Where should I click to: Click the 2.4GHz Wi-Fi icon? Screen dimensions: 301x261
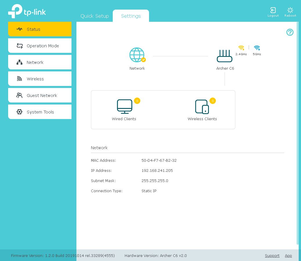(x=241, y=48)
